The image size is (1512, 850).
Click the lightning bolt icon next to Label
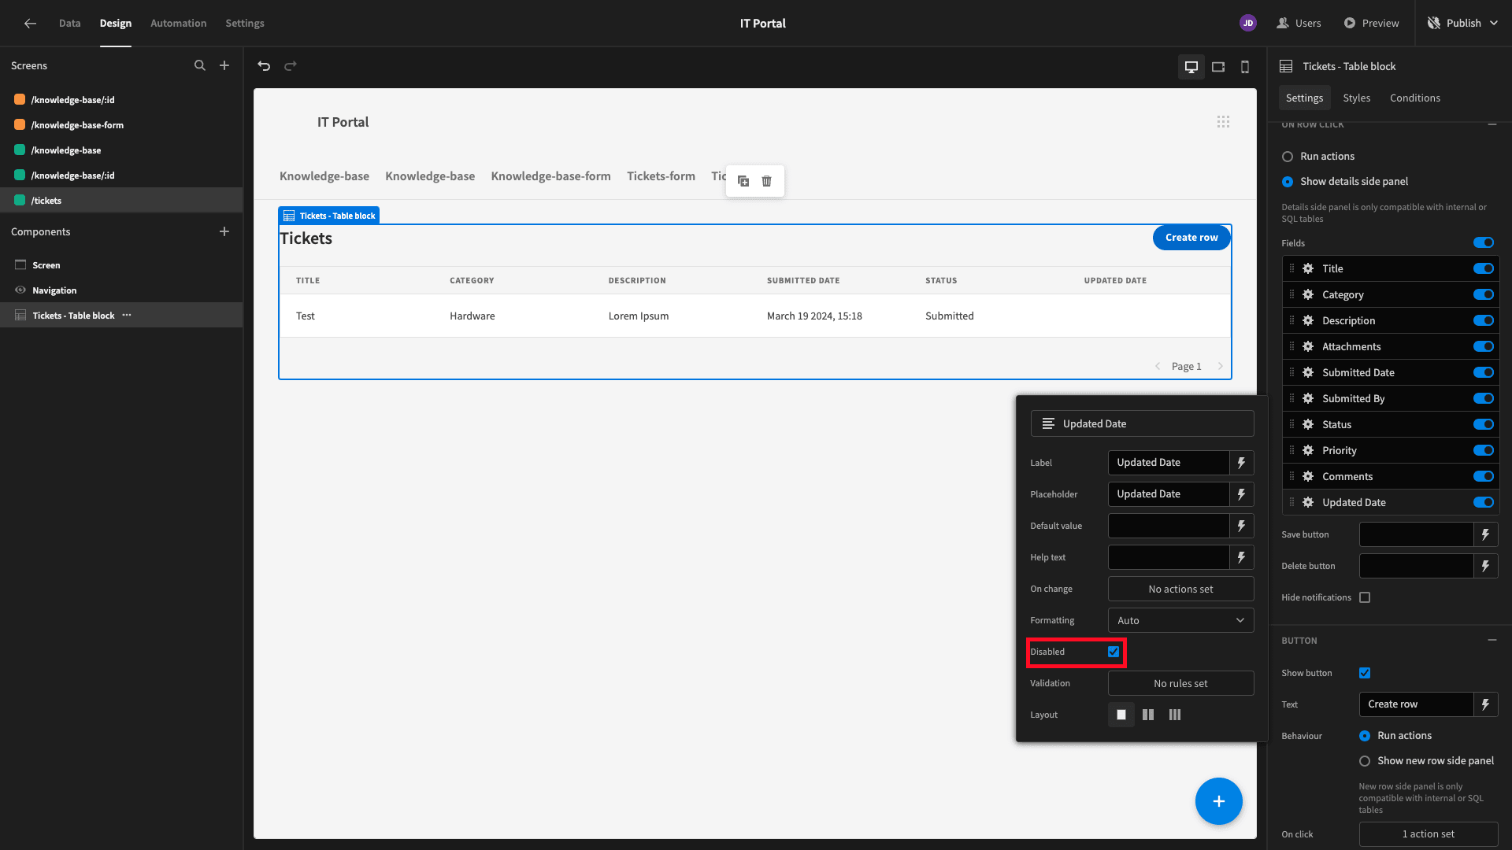click(1242, 462)
